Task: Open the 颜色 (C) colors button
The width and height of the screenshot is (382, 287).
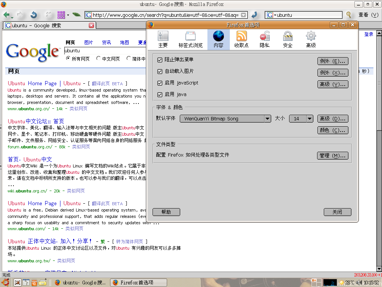Action: pyautogui.click(x=333, y=130)
